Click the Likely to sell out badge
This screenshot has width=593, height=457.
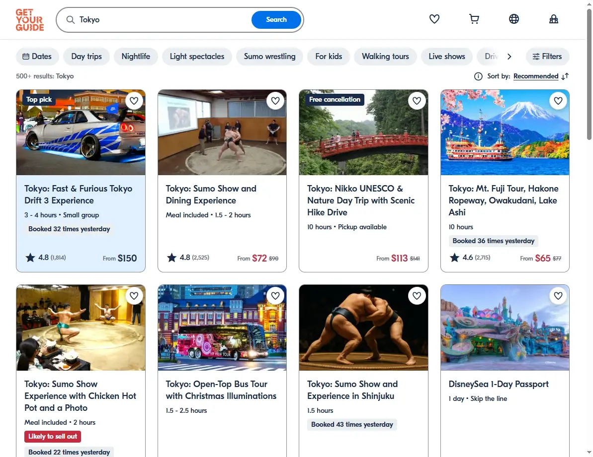point(53,437)
